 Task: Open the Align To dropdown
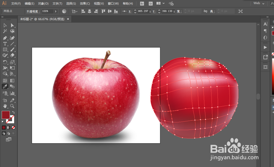point(75,11)
